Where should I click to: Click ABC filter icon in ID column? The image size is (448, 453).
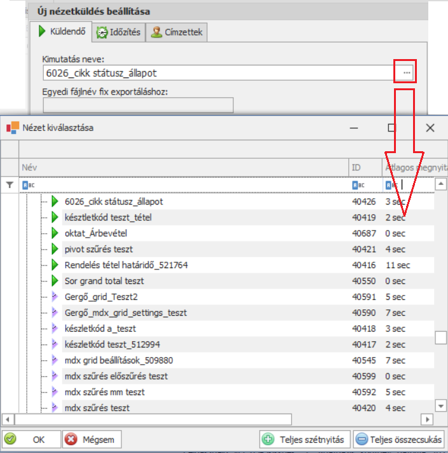[356, 185]
